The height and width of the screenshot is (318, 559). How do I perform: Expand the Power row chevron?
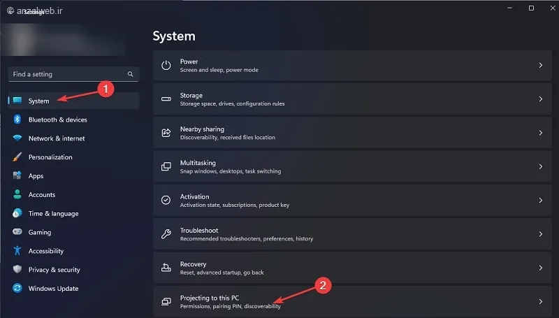pos(540,66)
